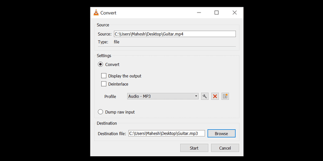Viewport: 323px width, 161px height.
Task: Click Browse to choose destination file
Action: pos(221,134)
